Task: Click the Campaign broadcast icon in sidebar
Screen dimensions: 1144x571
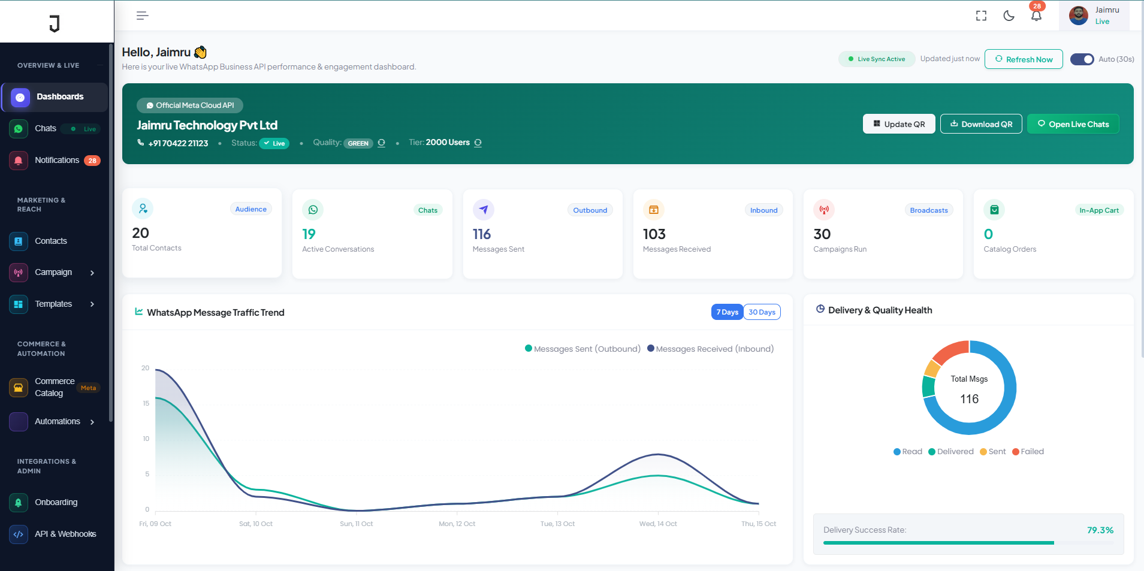Action: point(19,273)
